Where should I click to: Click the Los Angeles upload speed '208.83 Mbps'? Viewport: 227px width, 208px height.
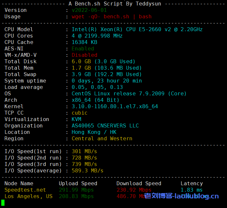click(x=76, y=196)
